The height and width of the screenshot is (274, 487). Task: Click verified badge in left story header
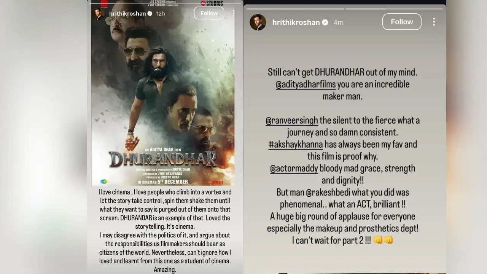[150, 14]
